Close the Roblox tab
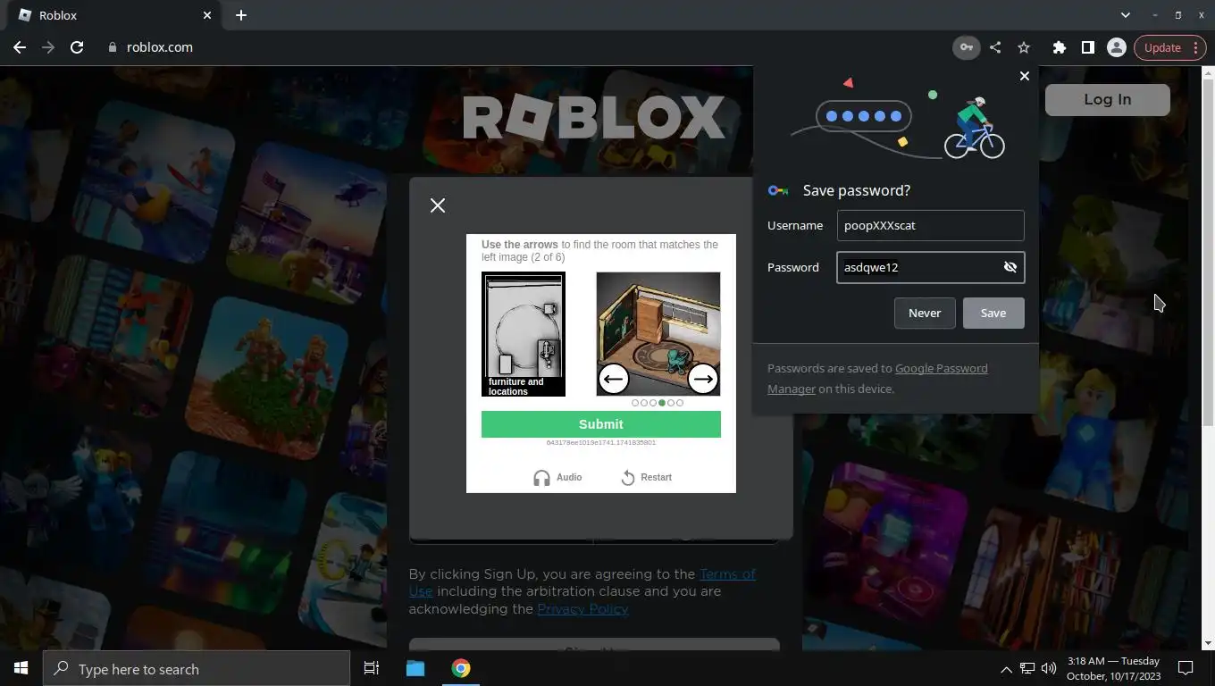The height and width of the screenshot is (686, 1215). coord(207,15)
